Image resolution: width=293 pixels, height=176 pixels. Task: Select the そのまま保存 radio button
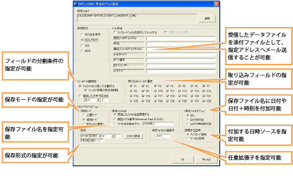pyautogui.click(x=82, y=35)
